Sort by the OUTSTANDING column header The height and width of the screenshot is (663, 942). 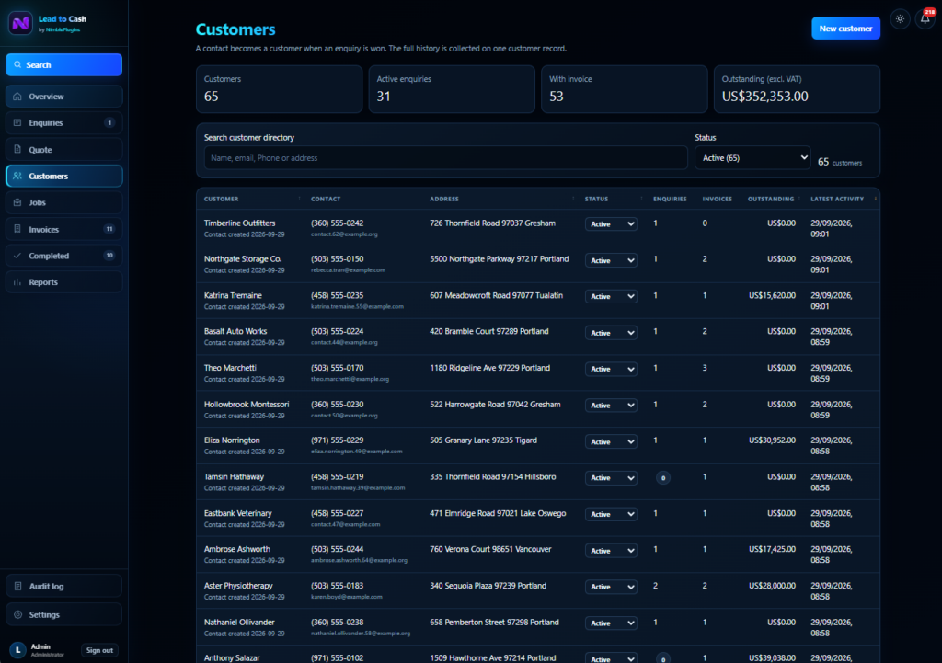[x=771, y=199]
